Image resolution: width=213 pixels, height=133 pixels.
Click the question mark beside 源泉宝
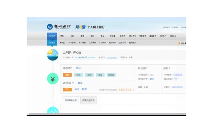tap(73, 83)
